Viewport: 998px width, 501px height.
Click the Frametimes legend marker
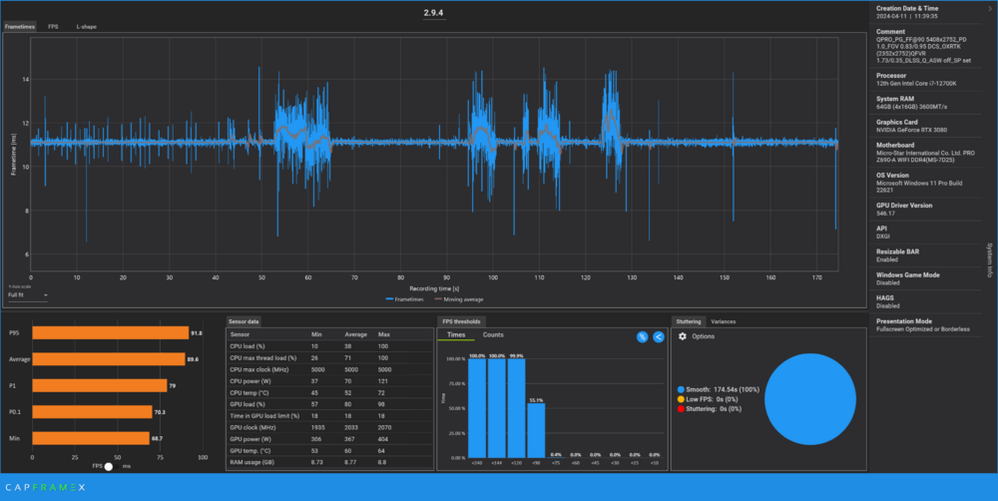point(390,297)
